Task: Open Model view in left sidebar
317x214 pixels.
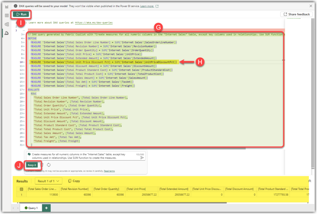Action: (7, 24)
